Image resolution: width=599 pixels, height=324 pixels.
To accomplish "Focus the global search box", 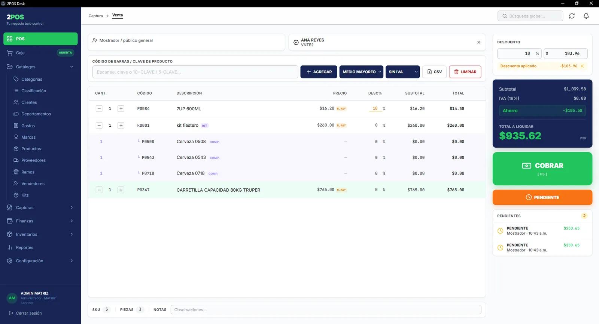I will tap(530, 16).
